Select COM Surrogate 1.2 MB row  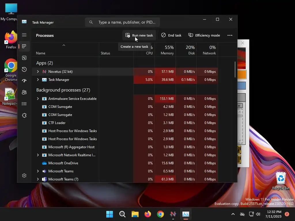[124, 115]
